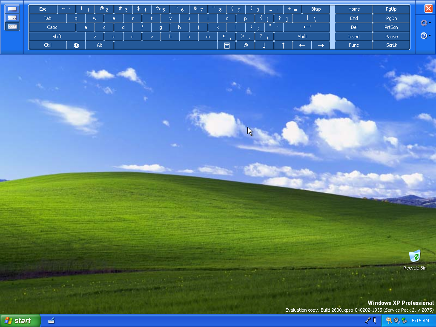436x327 pixels.
Task: Click the keys icon in system tray
Action: pos(389,321)
